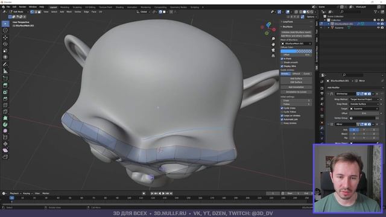Click the viewport zoom magnifier icon
Screen dimensions: 386x217
[x=273, y=39]
